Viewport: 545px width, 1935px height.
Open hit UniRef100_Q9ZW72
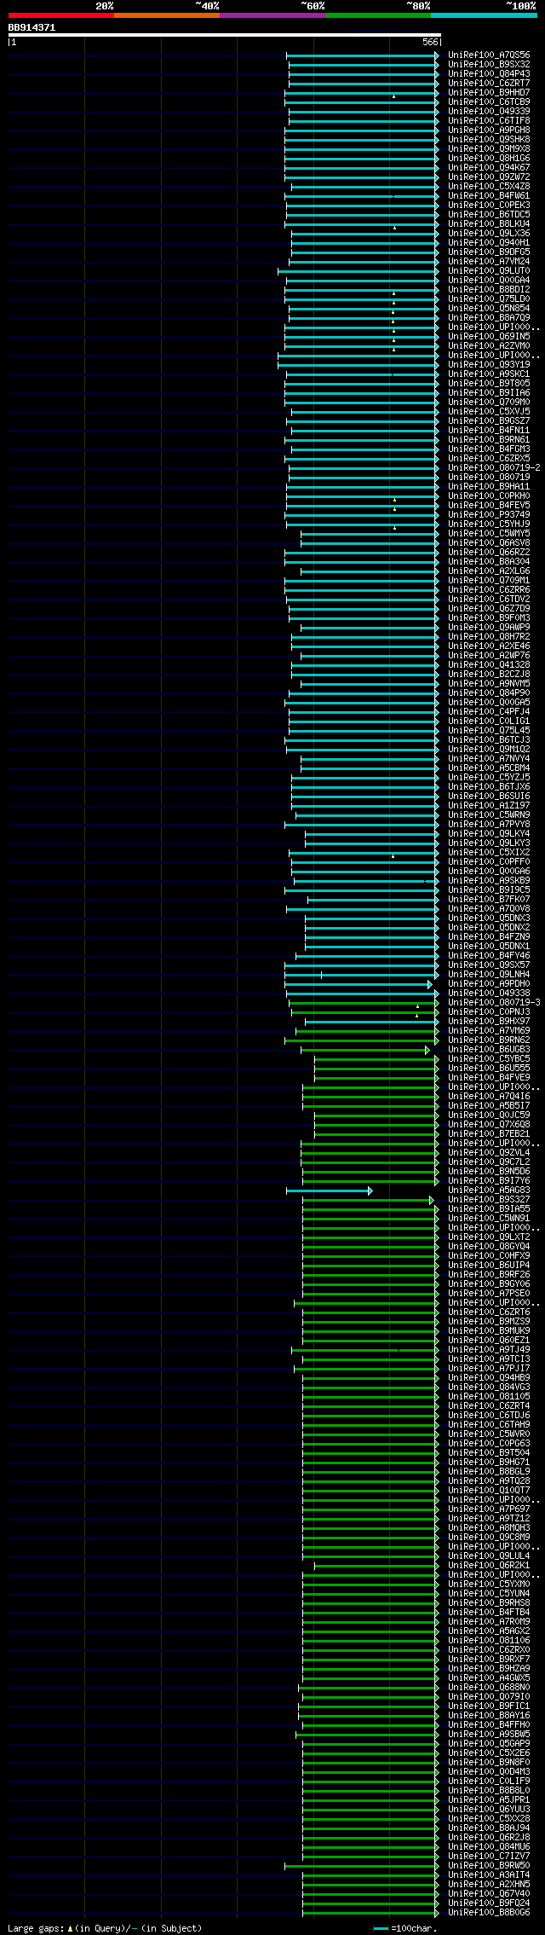[489, 177]
